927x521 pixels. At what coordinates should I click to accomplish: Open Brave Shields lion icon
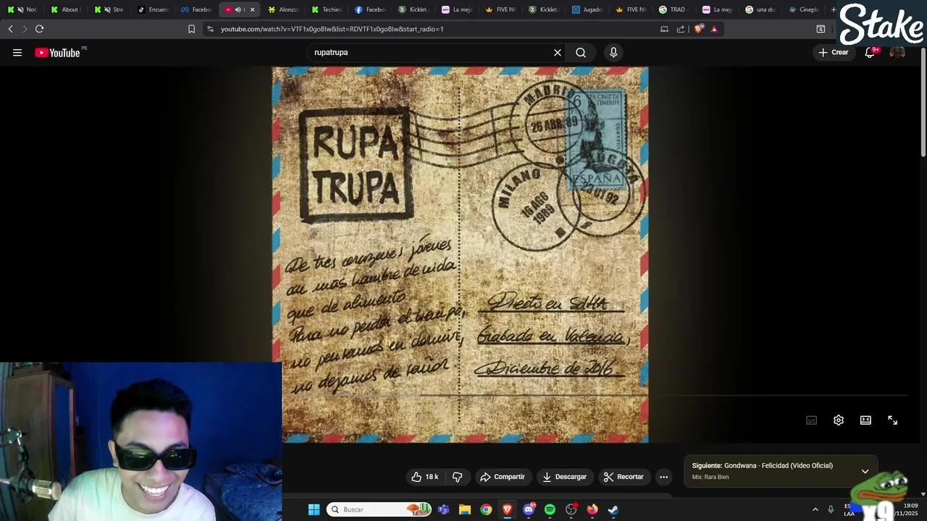698,29
